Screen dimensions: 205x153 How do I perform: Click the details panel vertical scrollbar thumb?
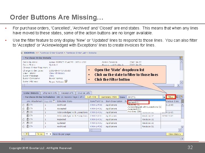[181, 66]
